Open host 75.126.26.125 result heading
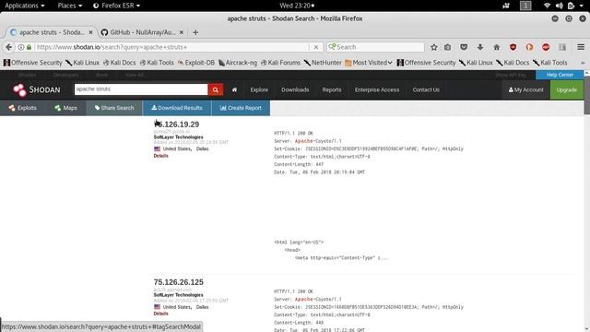Viewport: 590px width, 332px height. [178, 282]
